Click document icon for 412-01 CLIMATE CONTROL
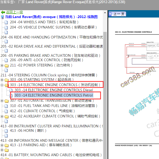This screenshot has width=159, height=159. click(x=6, y=111)
